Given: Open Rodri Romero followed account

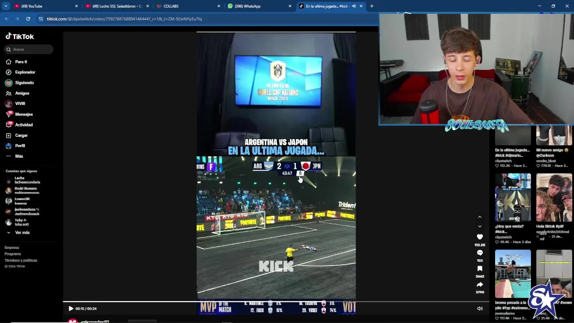Looking at the screenshot, I should [x=23, y=191].
